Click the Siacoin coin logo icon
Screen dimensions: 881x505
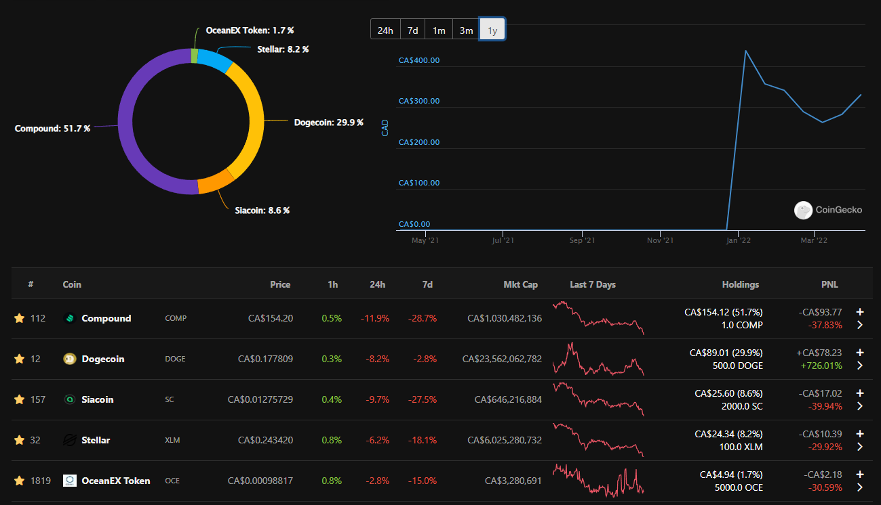tap(69, 399)
